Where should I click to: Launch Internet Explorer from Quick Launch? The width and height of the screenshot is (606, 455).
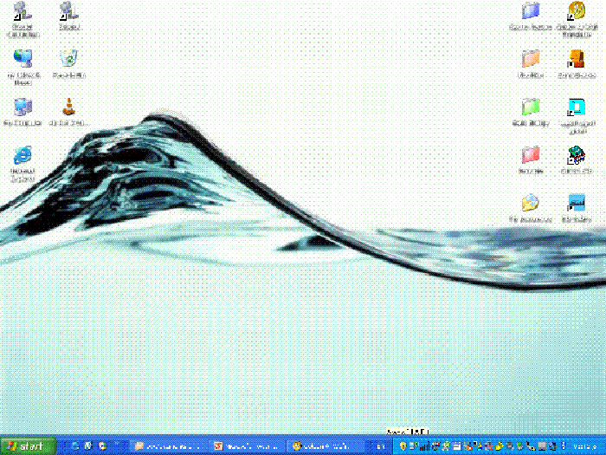75,446
